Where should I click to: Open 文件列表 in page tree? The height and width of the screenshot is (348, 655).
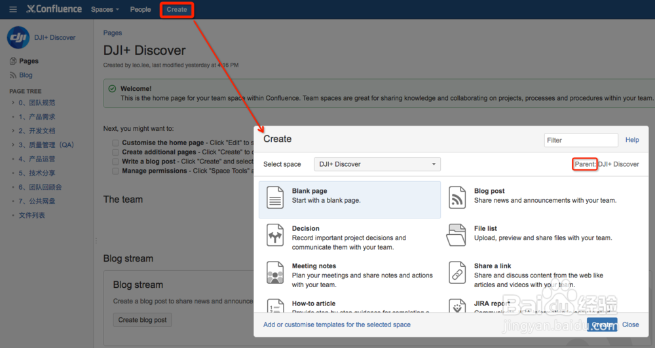[31, 215]
